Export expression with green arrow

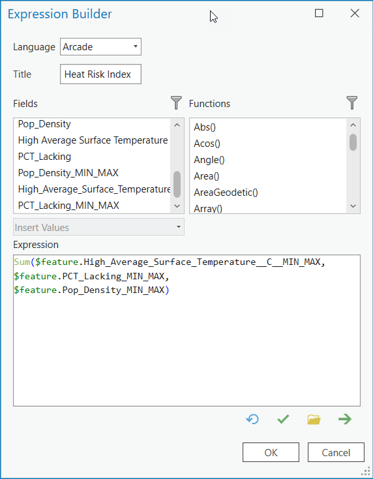[345, 419]
